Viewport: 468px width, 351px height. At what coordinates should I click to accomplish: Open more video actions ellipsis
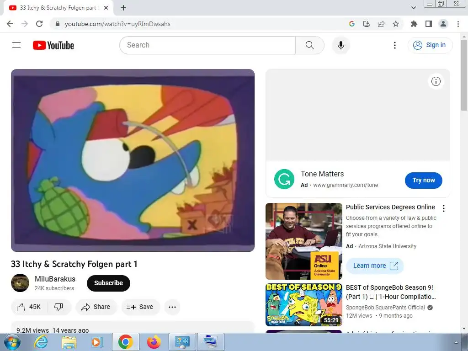click(172, 307)
